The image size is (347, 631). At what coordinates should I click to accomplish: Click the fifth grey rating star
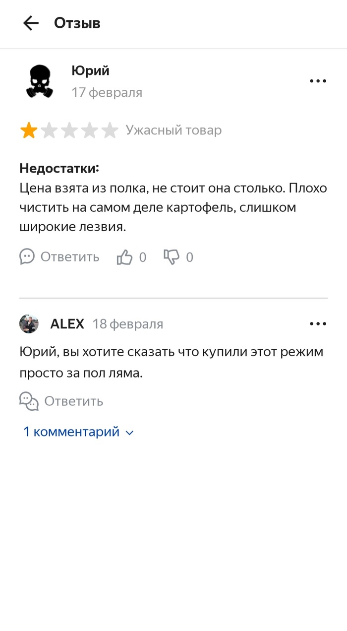110,130
